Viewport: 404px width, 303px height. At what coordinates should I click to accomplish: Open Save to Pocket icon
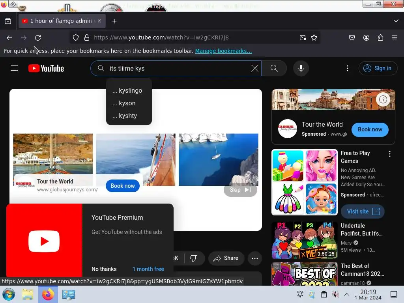coord(352,37)
